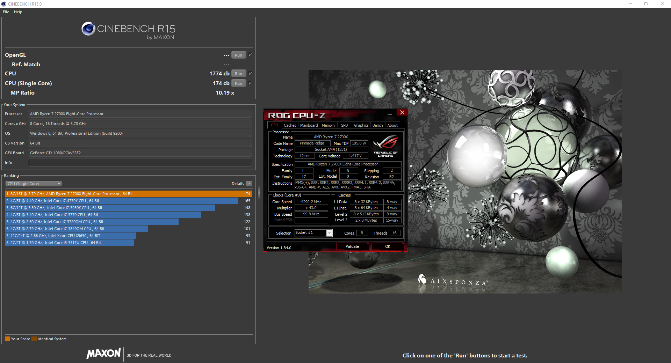
Task: Click the 174 cb single core score
Action: pos(221,83)
